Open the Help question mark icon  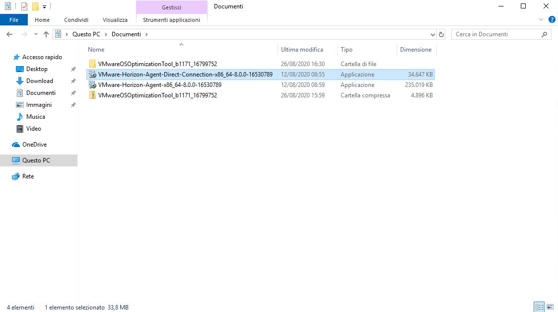552,20
